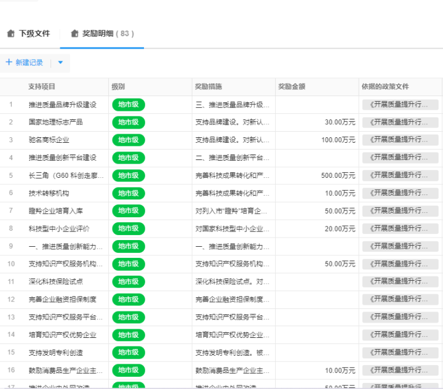Open record 鼓励消费品生产企业主
The image size is (443, 389).
pos(66,371)
